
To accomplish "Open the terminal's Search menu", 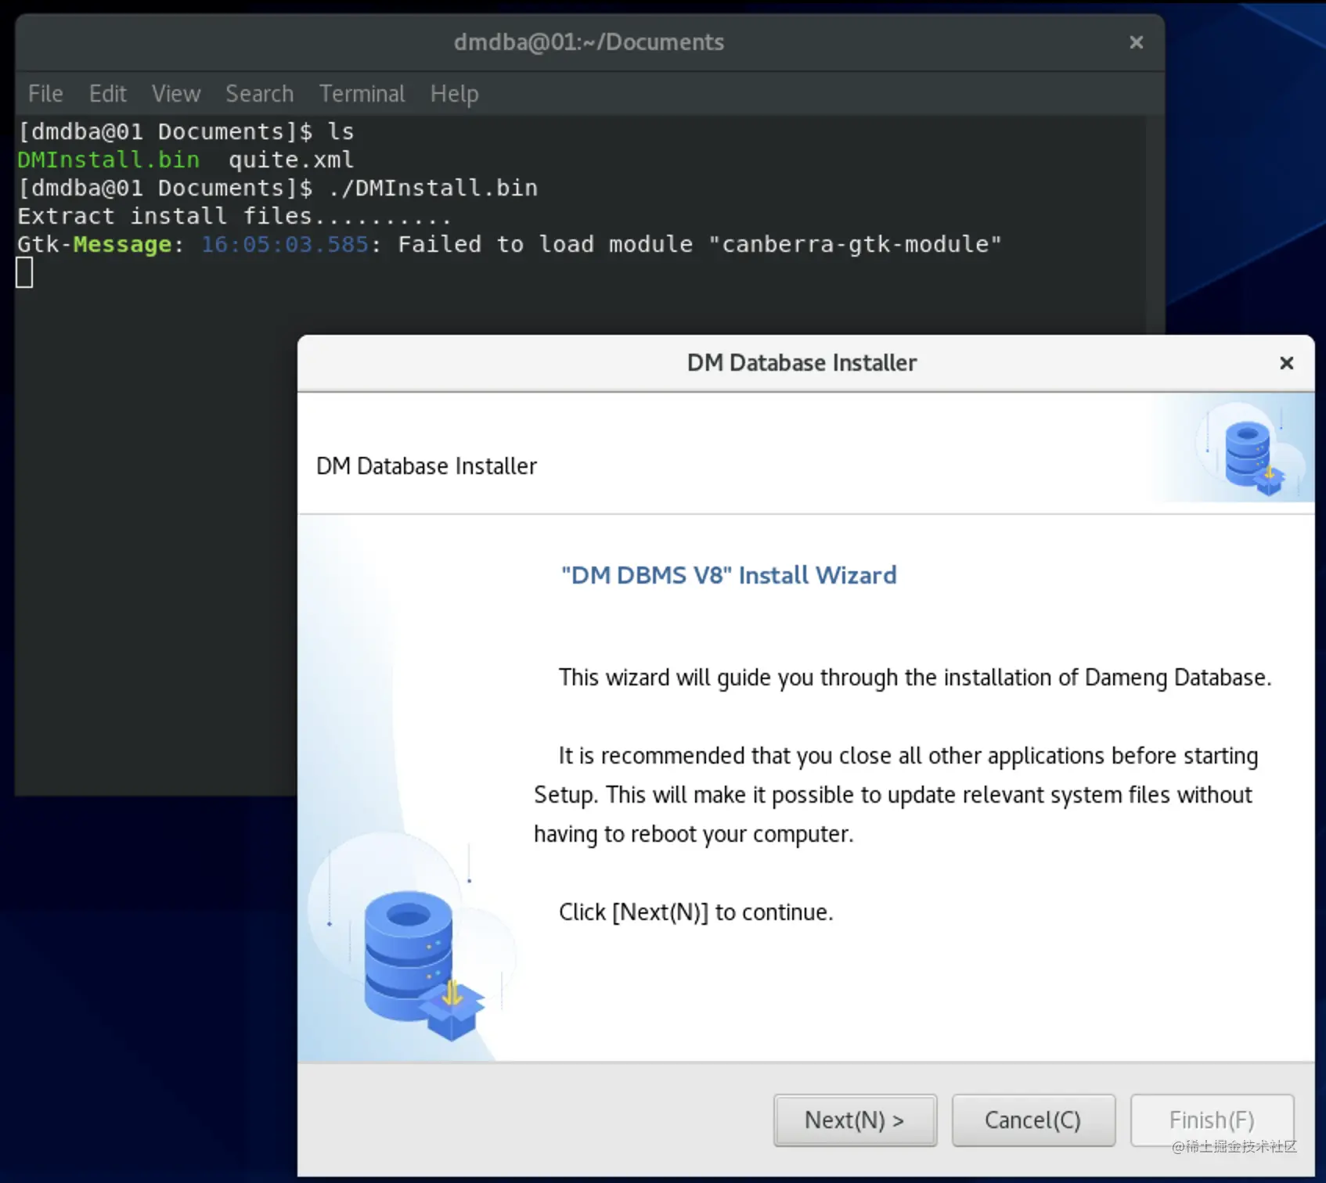I will (x=260, y=94).
